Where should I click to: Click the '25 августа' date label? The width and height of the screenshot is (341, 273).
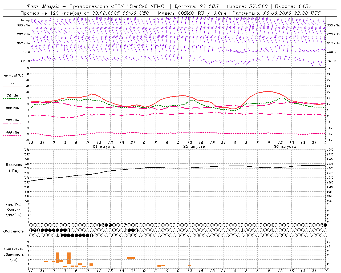pos(194,147)
